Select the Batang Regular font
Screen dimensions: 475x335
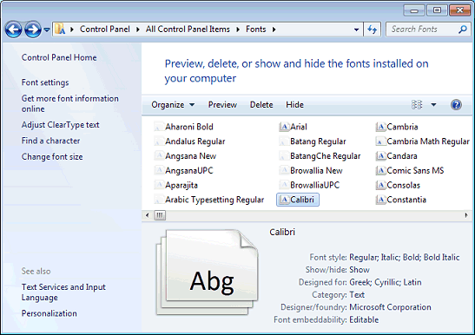pyautogui.click(x=313, y=141)
